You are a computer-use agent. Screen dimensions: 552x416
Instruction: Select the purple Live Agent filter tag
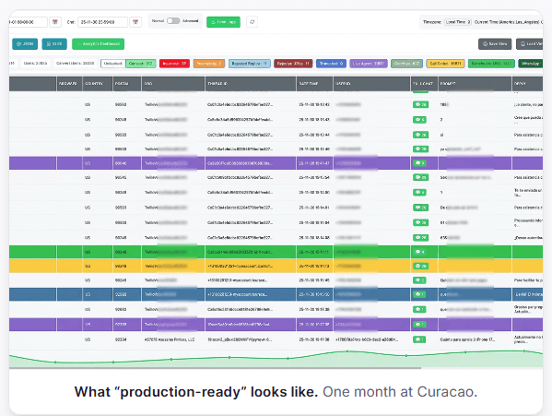coord(369,64)
